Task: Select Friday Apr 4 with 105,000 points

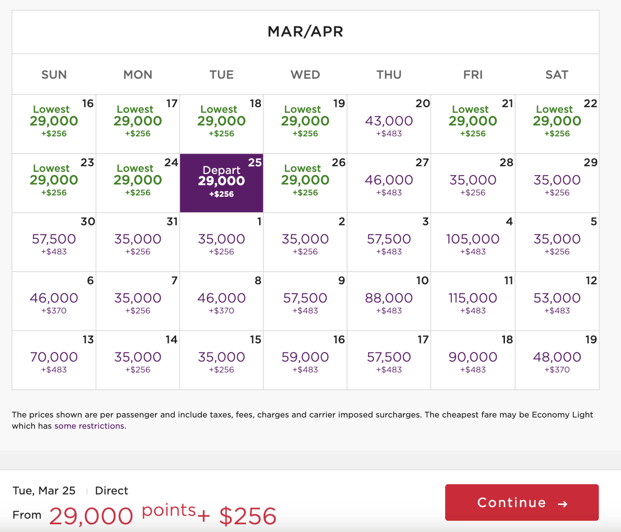Action: (473, 241)
